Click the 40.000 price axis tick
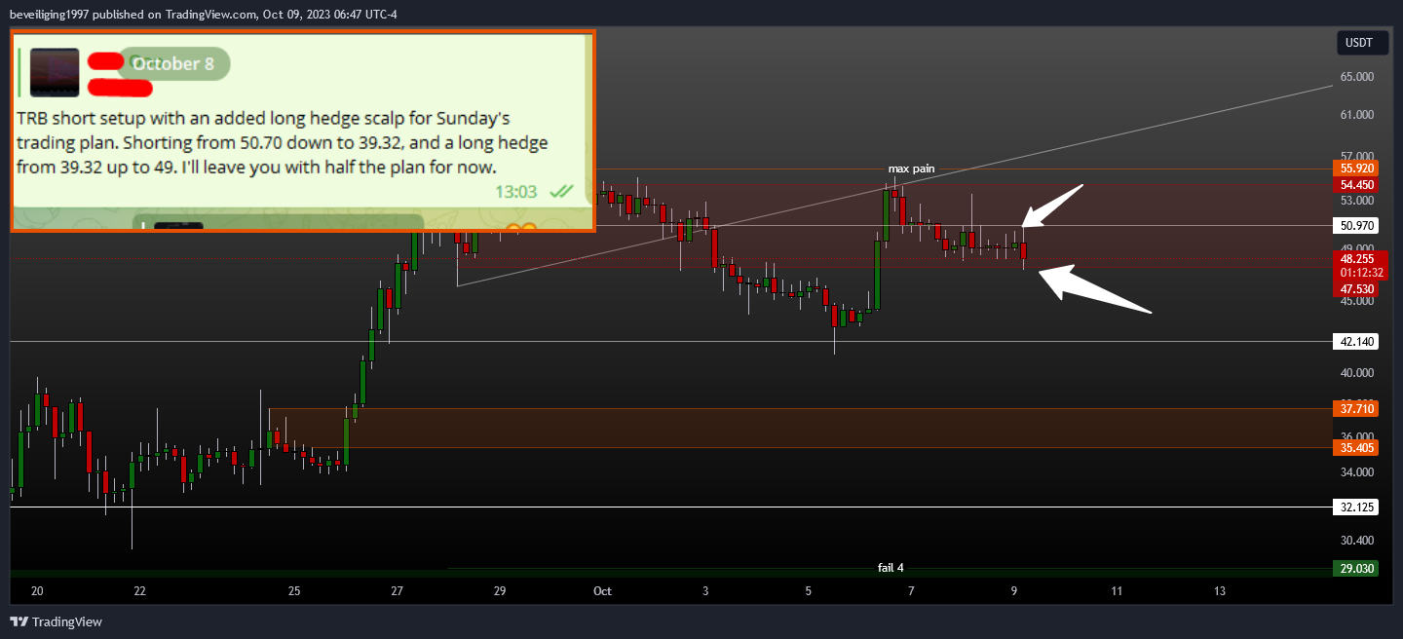The height and width of the screenshot is (639, 1403). [x=1357, y=373]
